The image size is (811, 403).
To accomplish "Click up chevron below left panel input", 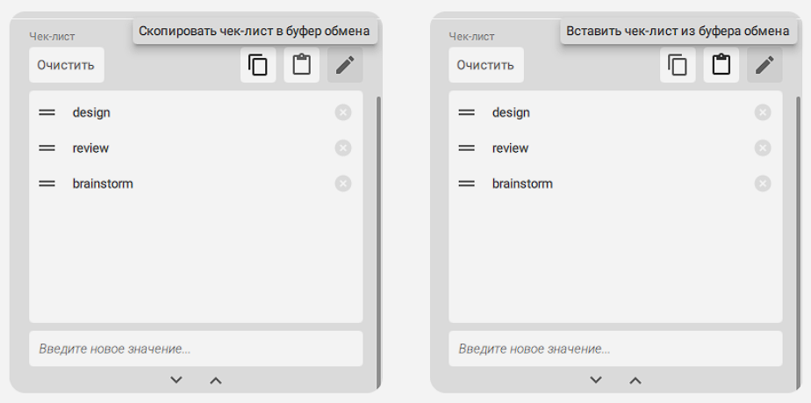I will pyautogui.click(x=216, y=380).
